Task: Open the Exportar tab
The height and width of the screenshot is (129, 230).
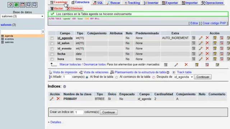Action: tap(170, 3)
